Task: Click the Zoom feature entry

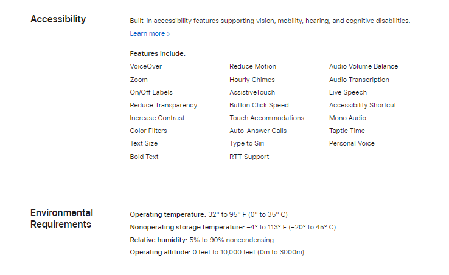Action: [139, 80]
